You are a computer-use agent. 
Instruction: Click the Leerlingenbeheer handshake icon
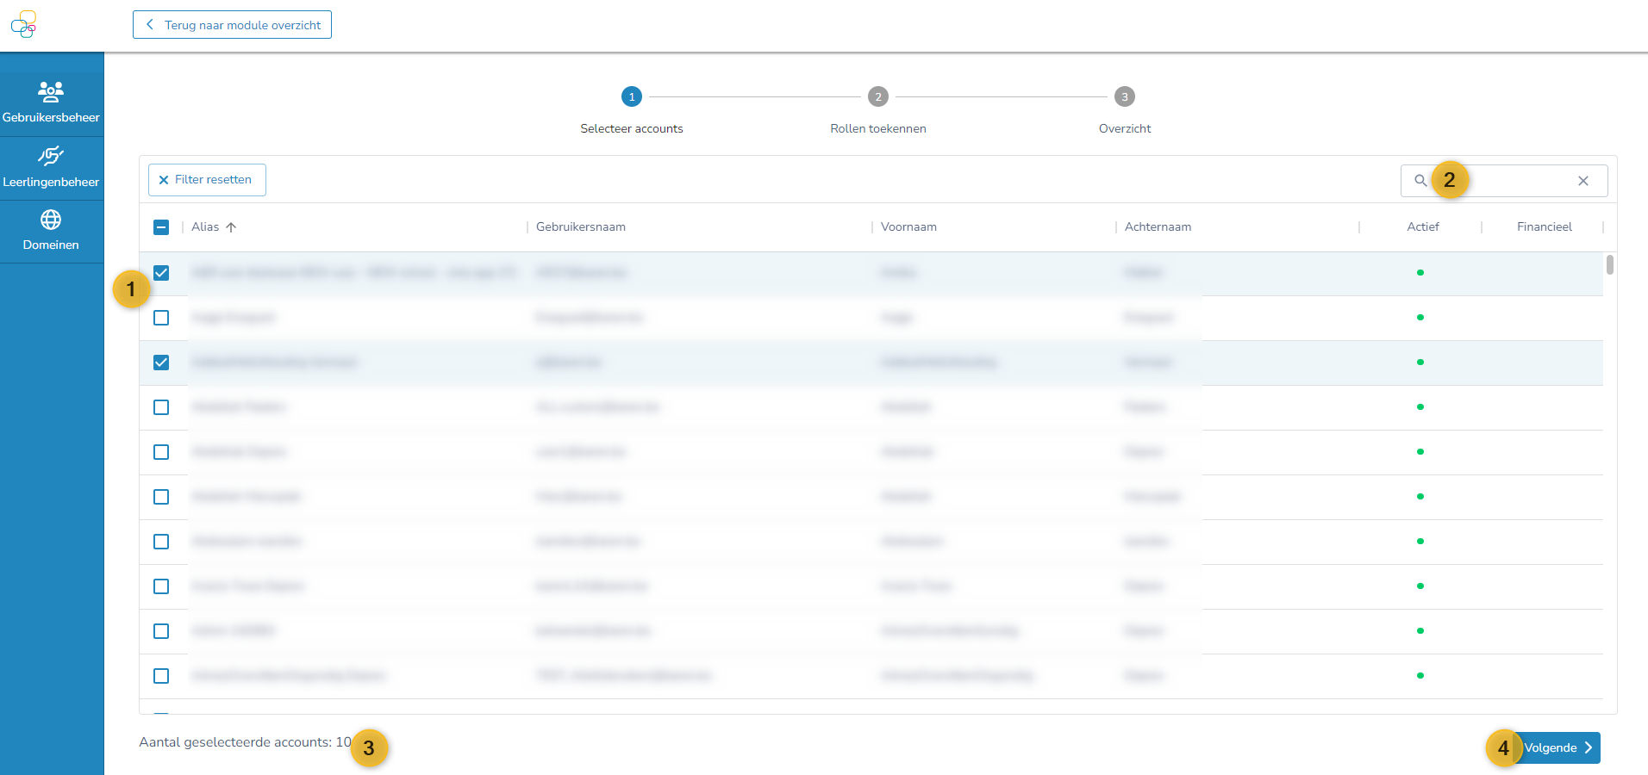51,155
